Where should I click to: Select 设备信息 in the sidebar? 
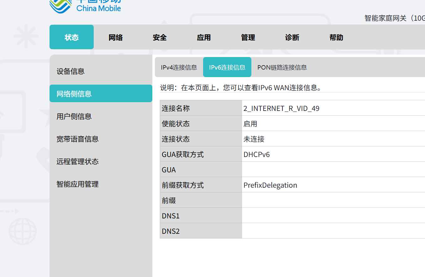coord(101,71)
